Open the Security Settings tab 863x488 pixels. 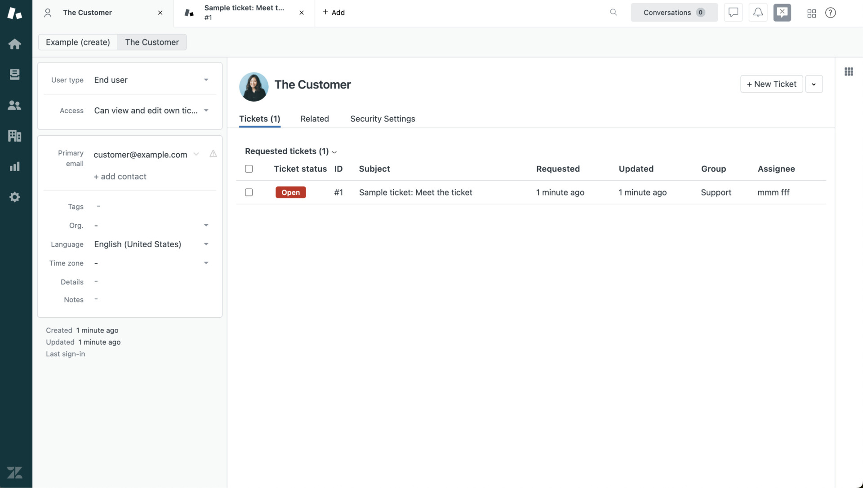[x=383, y=119]
